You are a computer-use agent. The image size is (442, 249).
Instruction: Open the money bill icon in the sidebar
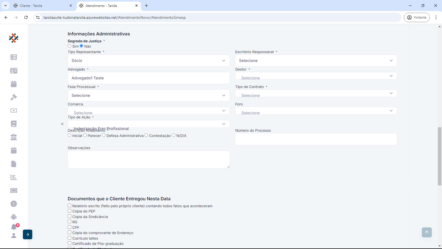point(14,110)
